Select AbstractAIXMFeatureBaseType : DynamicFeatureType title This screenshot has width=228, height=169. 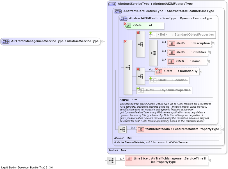[x=170, y=18]
